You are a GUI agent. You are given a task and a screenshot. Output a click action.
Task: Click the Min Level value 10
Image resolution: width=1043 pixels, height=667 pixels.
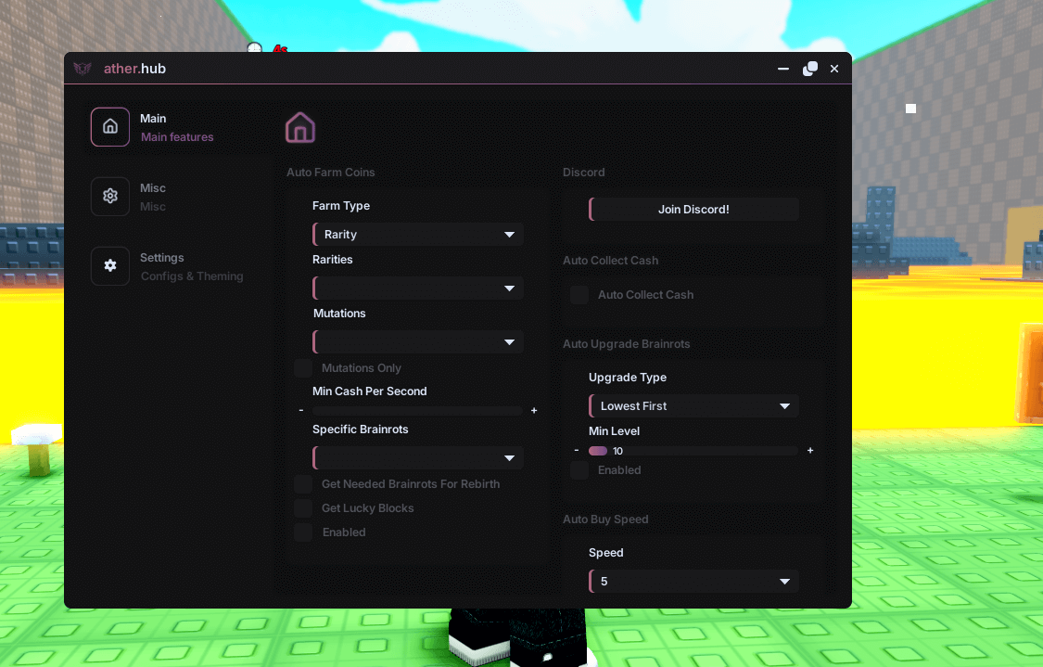(618, 452)
